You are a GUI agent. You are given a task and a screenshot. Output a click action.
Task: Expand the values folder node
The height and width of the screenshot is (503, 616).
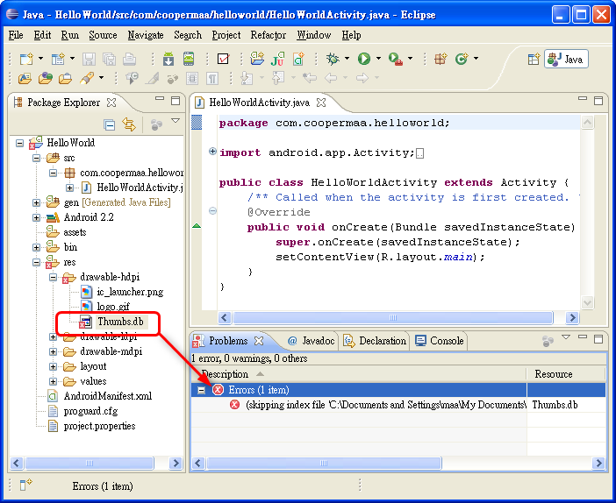(53, 382)
